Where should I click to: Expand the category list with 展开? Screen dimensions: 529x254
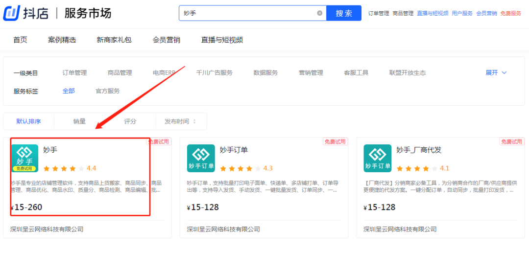(x=496, y=73)
